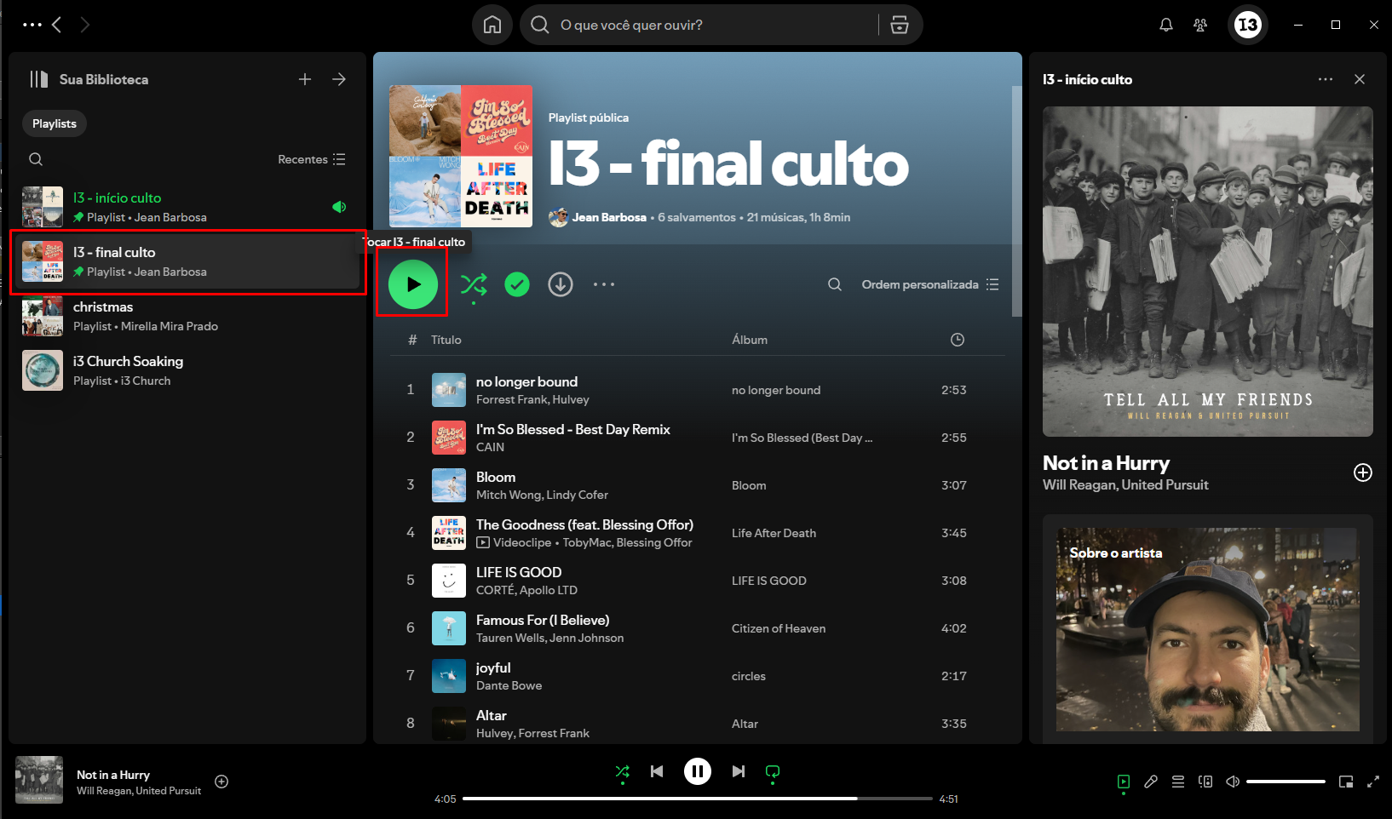The image size is (1392, 819).
Task: Toggle Now Playing view icon
Action: [x=1124, y=782]
